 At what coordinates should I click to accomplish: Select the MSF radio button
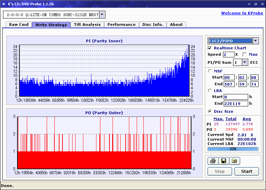tap(210, 71)
